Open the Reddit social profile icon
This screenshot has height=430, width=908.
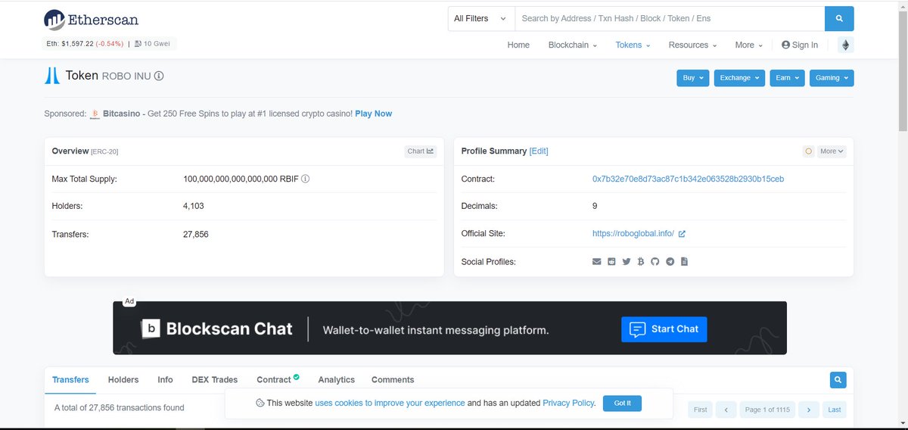pyautogui.click(x=611, y=262)
